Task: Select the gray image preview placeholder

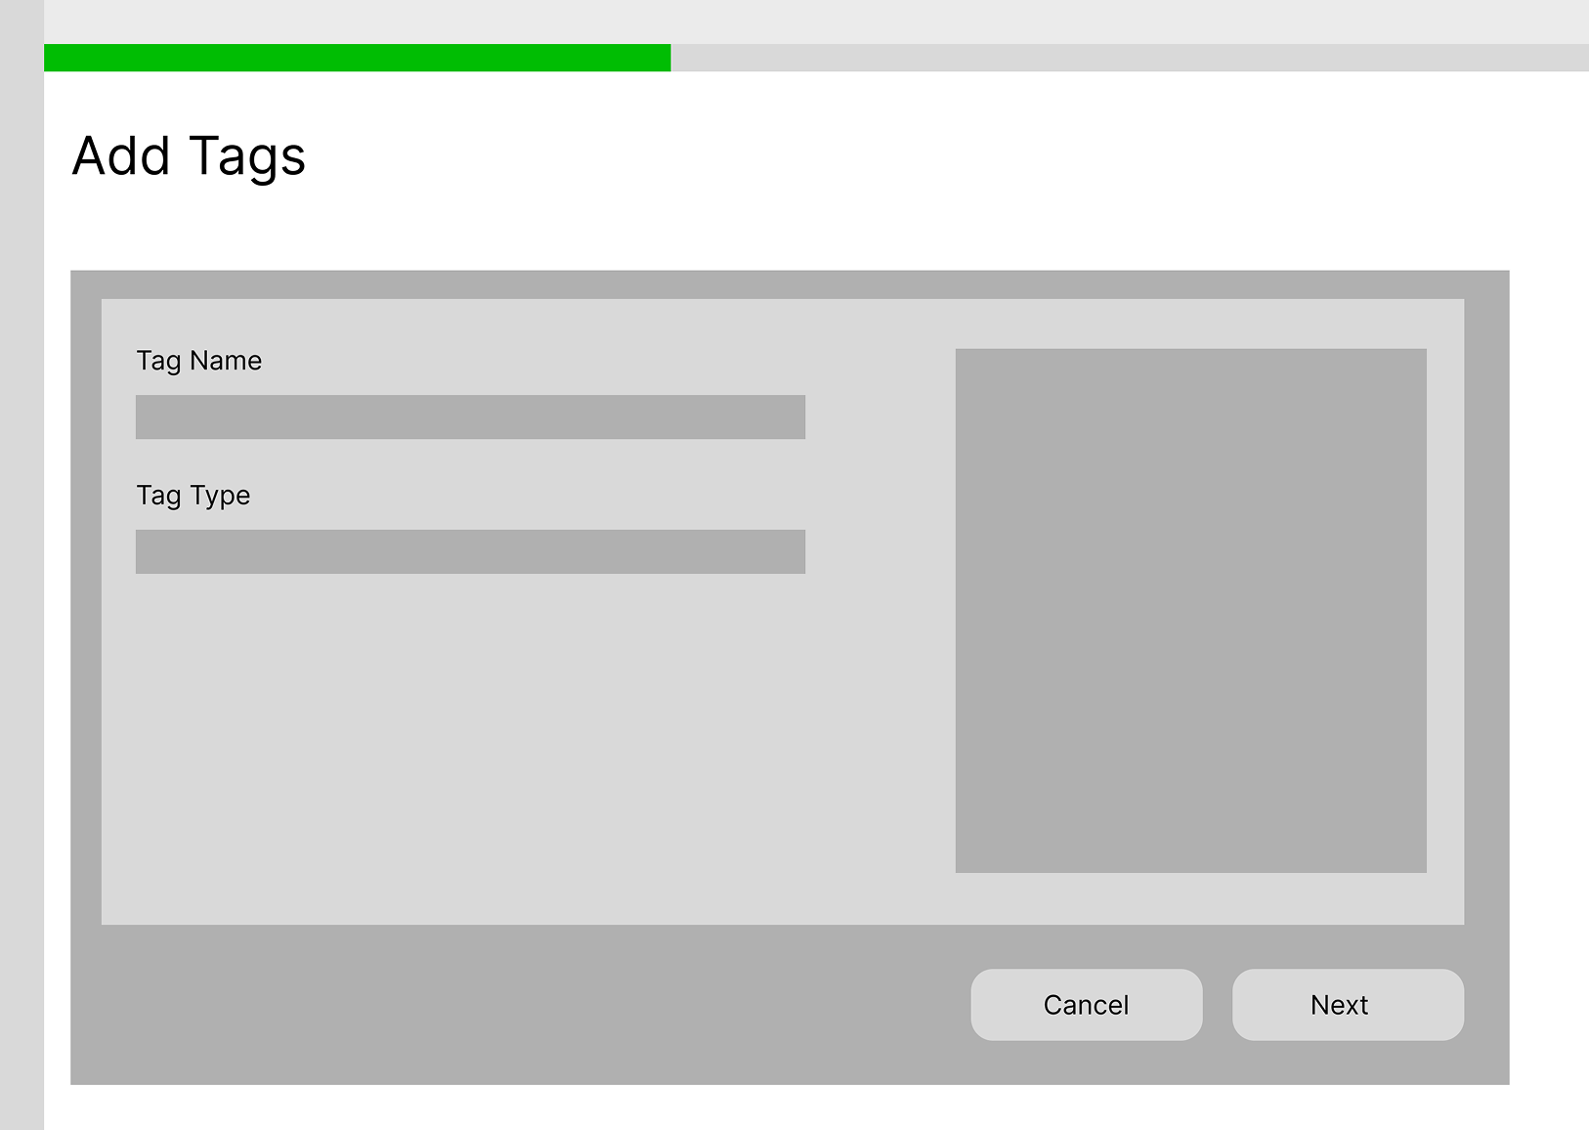Action: (x=1191, y=611)
